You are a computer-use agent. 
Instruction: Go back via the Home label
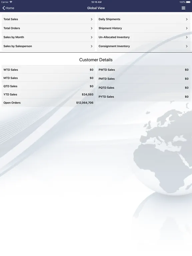10,8
